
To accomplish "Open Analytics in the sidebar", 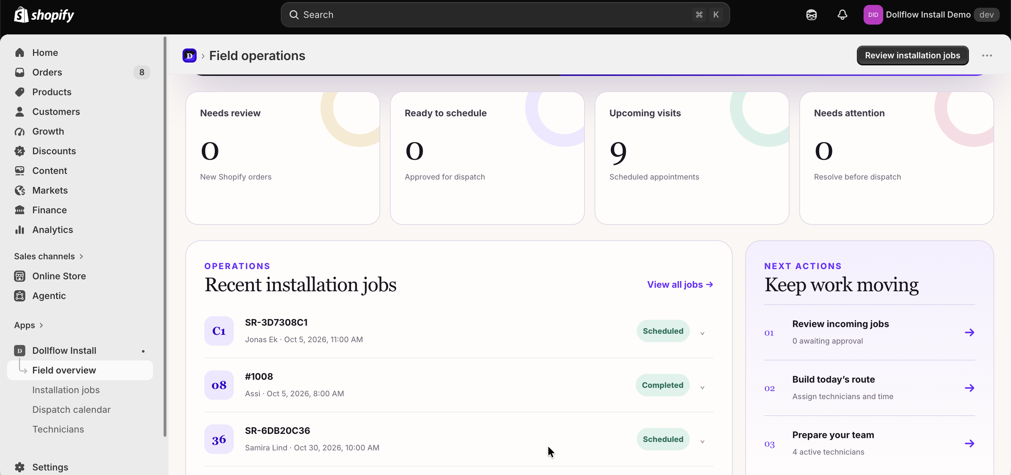I will [x=80, y=229].
